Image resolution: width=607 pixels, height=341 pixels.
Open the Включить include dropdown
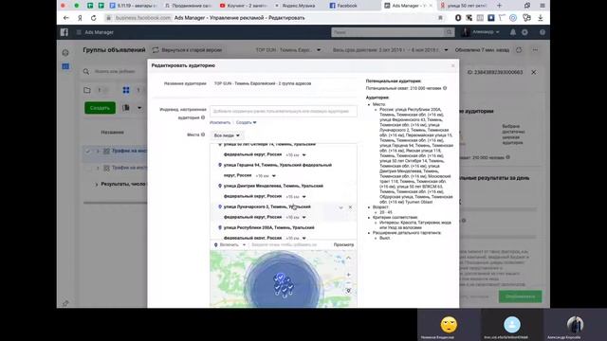coord(230,244)
